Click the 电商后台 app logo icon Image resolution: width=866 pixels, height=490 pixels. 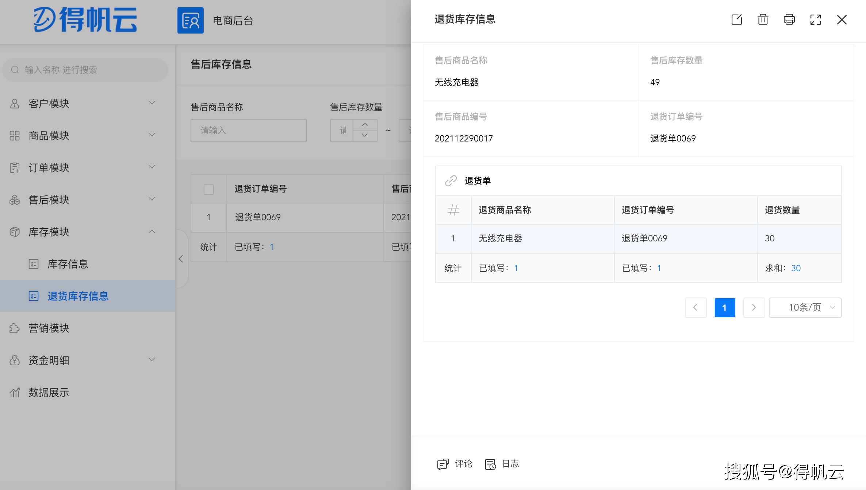pyautogui.click(x=190, y=20)
